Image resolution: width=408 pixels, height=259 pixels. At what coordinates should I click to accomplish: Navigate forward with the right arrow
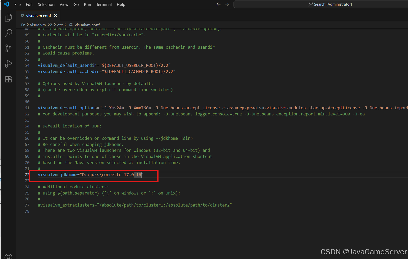coord(227,4)
